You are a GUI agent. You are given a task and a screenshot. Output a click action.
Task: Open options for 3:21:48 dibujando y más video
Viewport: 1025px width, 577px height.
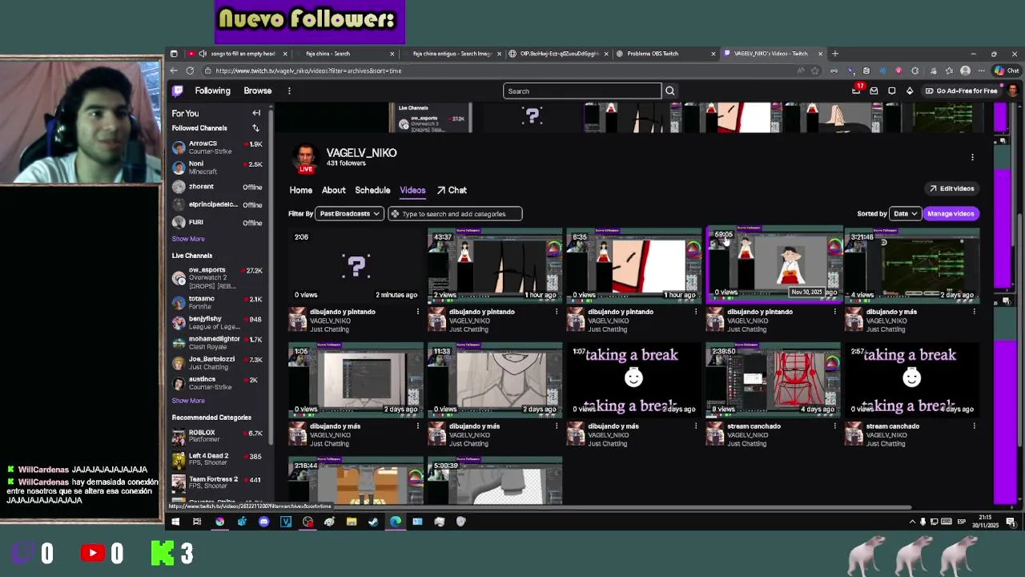coord(974,312)
